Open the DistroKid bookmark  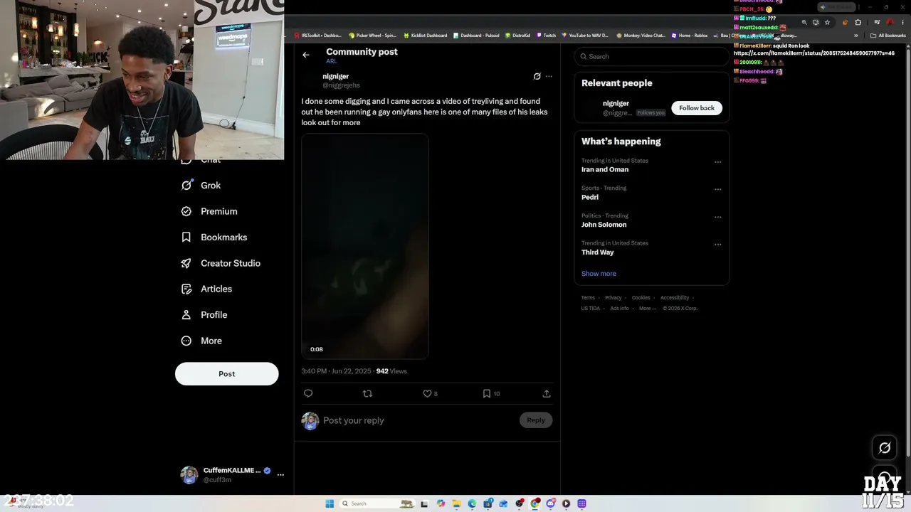[517, 36]
